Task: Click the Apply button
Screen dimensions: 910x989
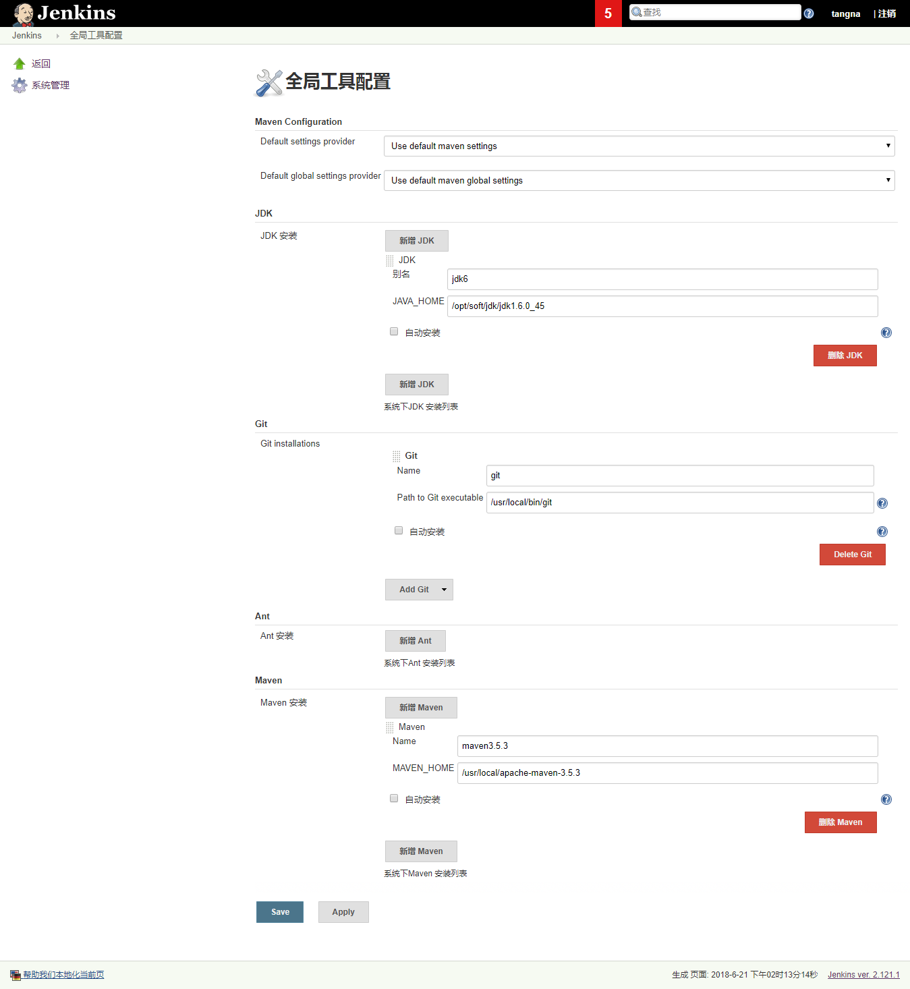Action: (x=343, y=912)
